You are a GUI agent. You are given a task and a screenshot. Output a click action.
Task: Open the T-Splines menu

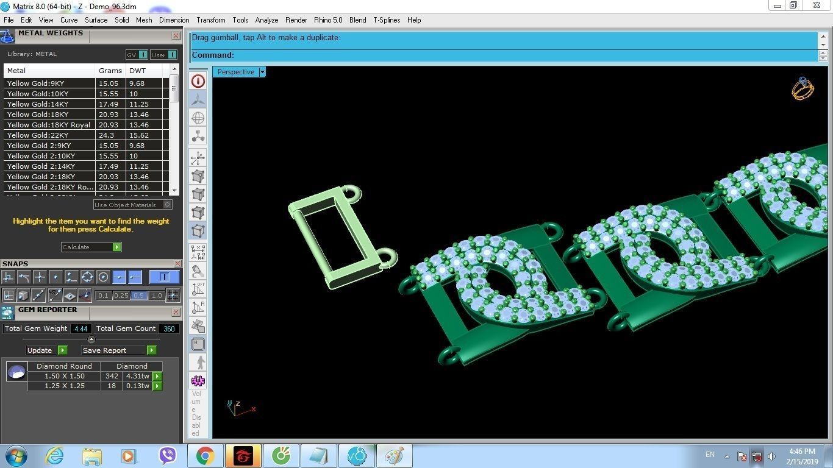(x=387, y=20)
